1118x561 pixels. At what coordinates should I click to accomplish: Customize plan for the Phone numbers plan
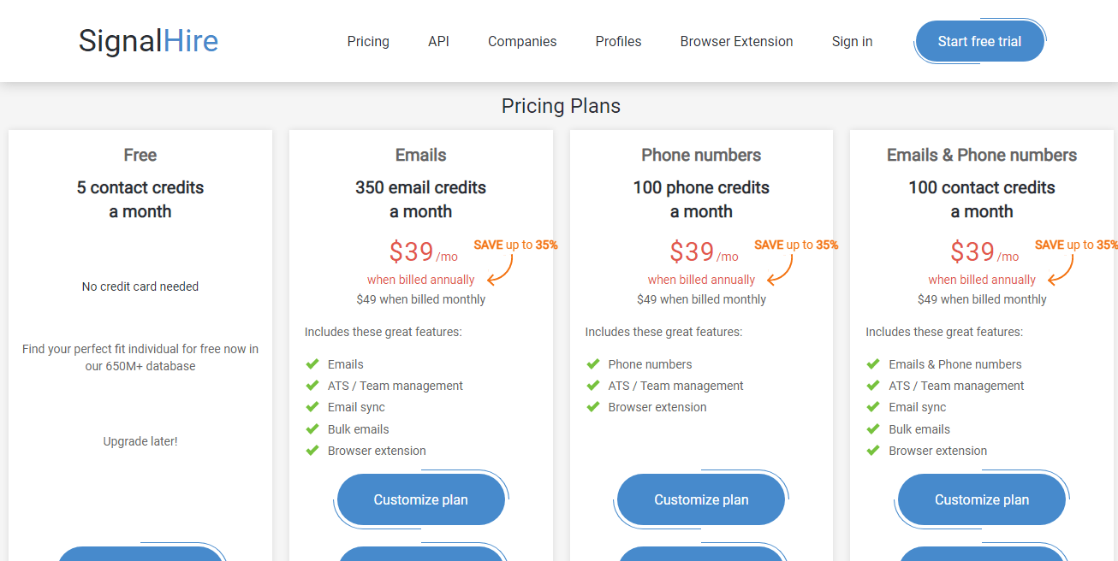[700, 499]
